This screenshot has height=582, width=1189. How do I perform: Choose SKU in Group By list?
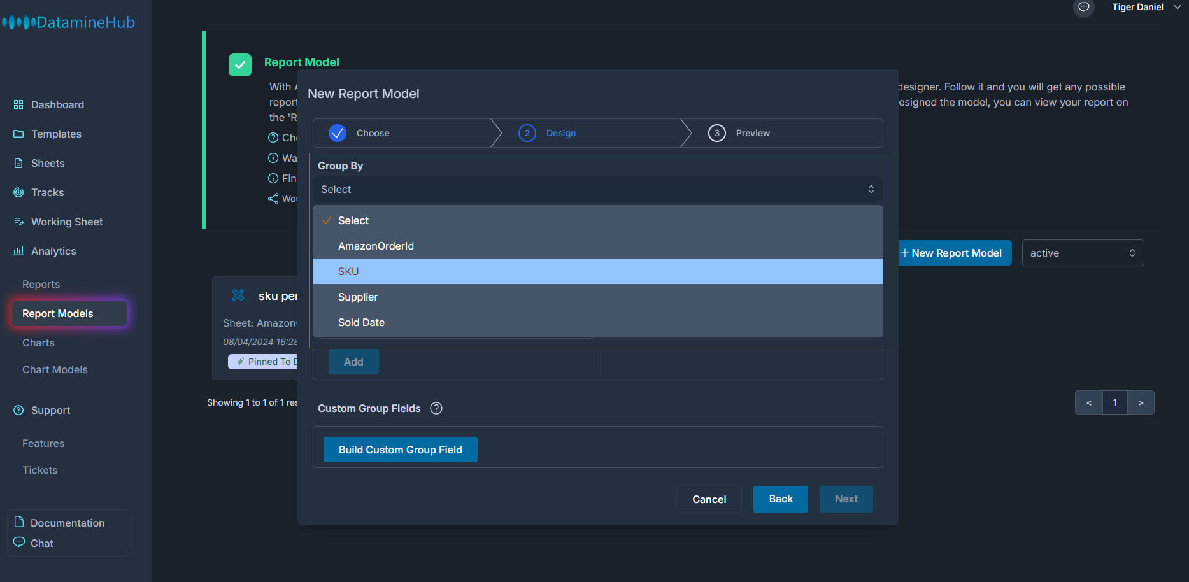[597, 271]
